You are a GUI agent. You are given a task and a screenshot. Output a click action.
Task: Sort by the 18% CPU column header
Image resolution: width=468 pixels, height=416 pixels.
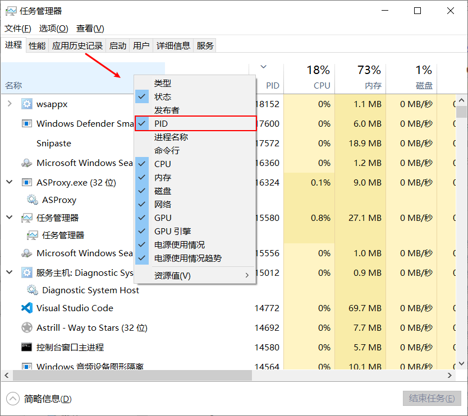tap(309, 78)
